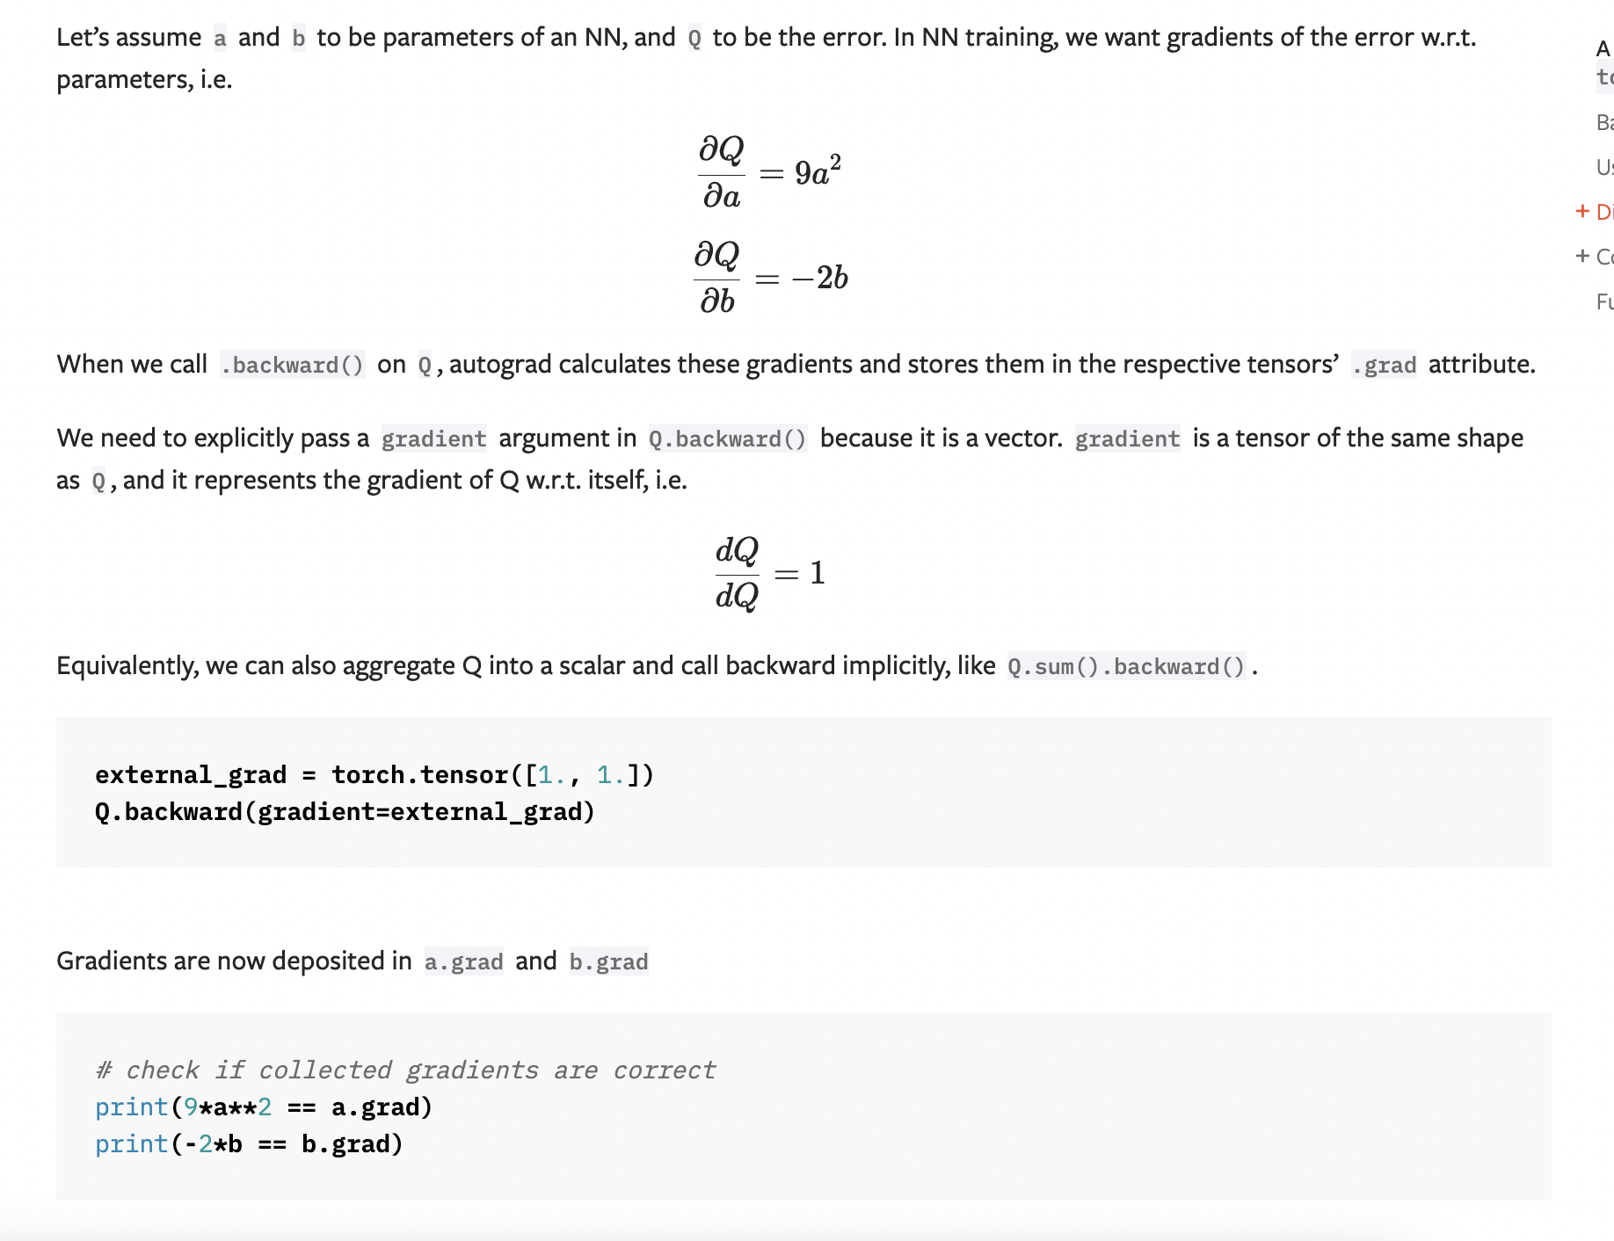Click the inline a.grad code label
Screen dimensions: 1614x1241
pyautogui.click(x=463, y=962)
